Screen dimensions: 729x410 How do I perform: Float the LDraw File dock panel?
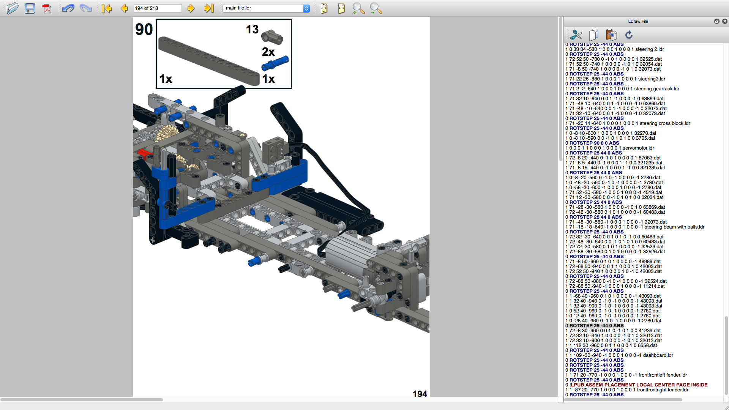click(716, 21)
